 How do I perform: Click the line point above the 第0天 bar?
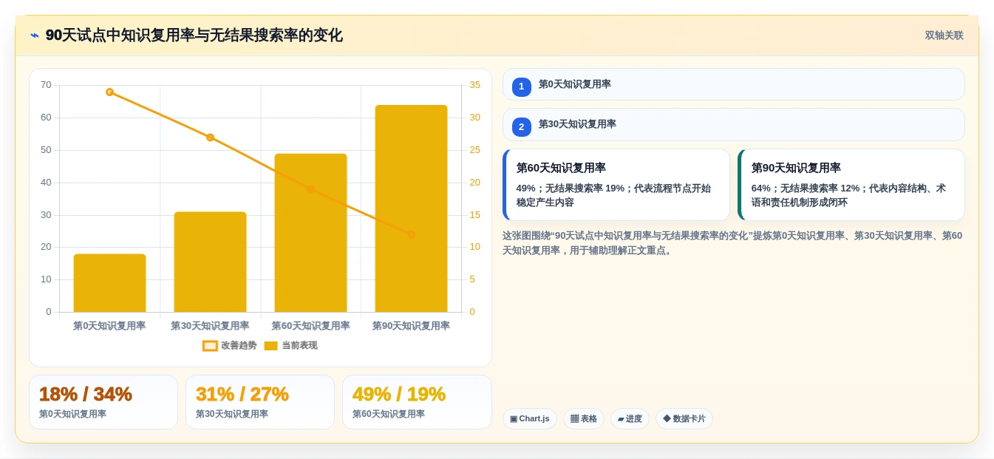tap(109, 92)
